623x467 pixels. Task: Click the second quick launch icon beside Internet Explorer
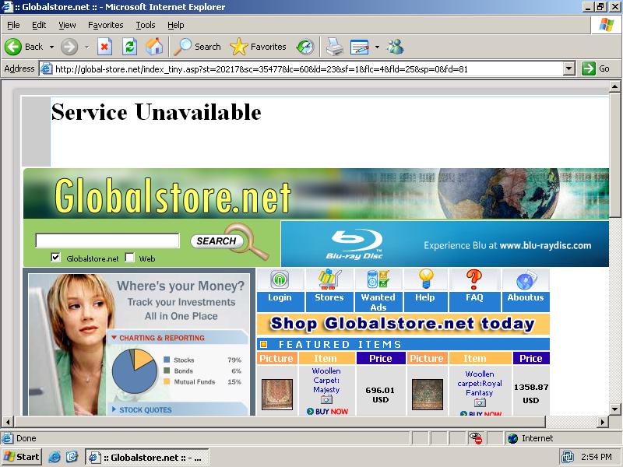72,457
